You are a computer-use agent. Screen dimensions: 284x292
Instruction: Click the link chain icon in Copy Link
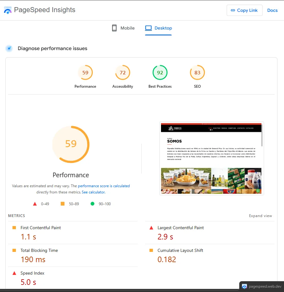(x=233, y=10)
